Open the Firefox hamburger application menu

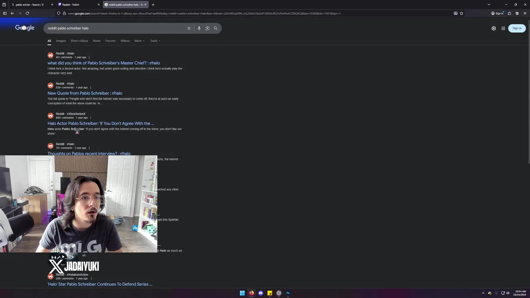click(525, 13)
